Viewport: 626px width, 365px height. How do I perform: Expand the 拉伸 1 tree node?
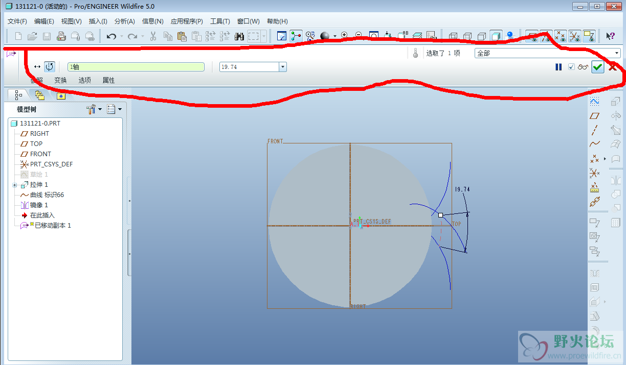[x=15, y=185]
